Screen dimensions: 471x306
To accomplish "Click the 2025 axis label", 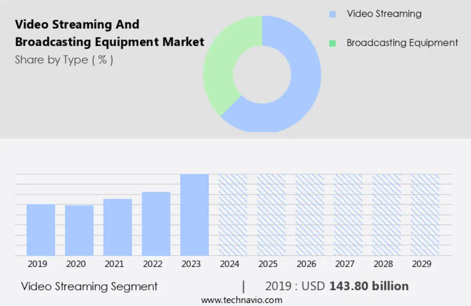I will tap(268, 264).
